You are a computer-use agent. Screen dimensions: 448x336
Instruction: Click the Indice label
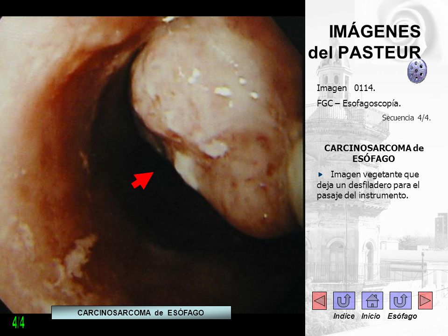344,316
